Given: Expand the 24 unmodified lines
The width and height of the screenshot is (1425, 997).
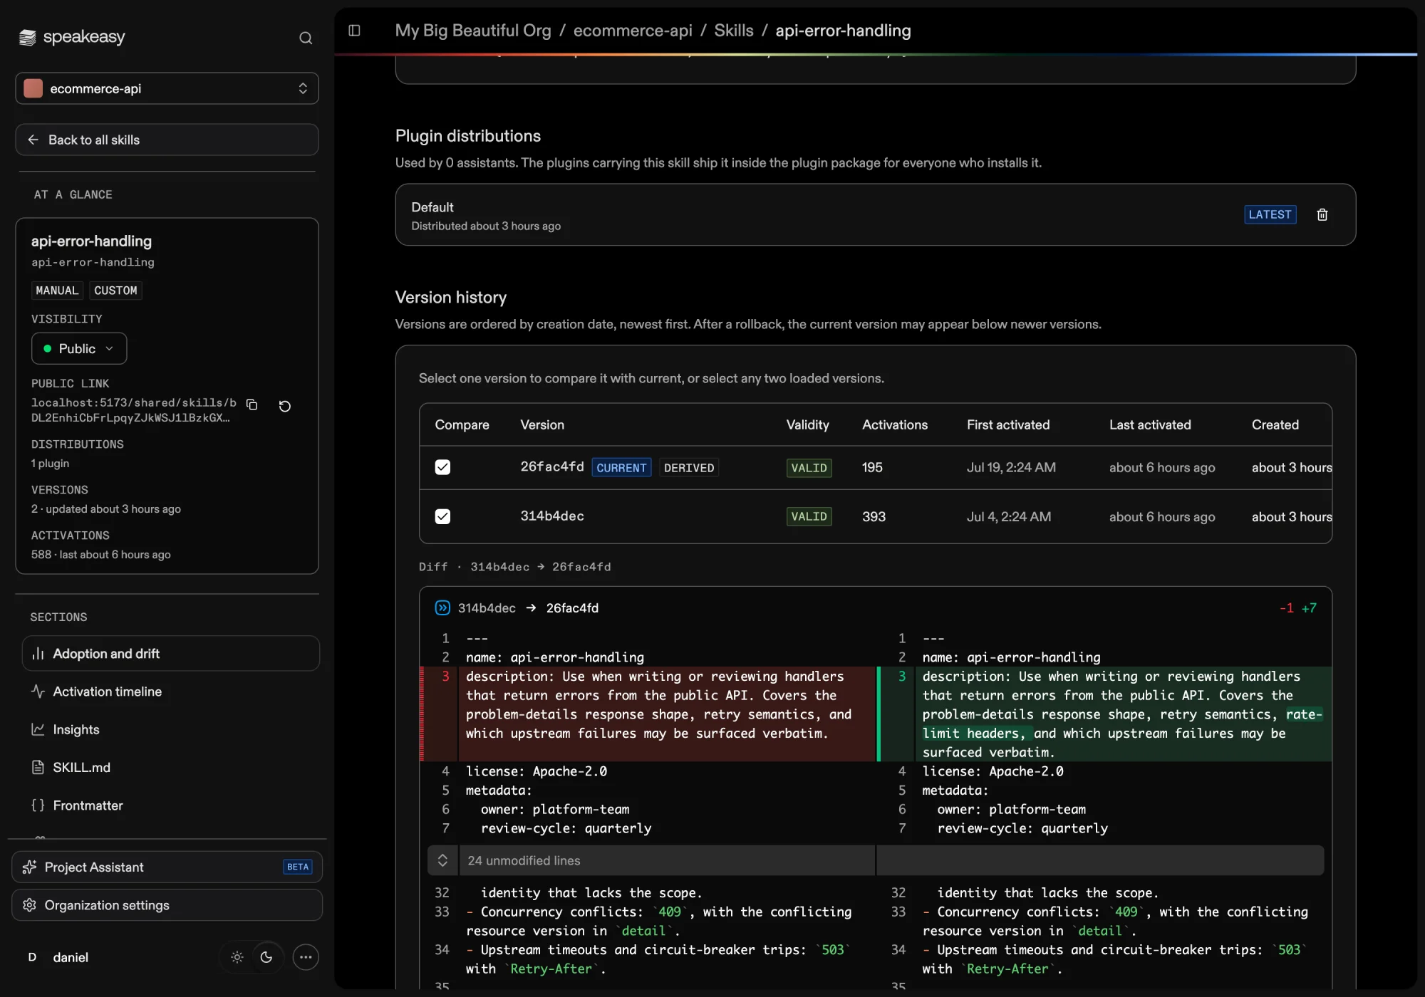Looking at the screenshot, I should click(442, 860).
